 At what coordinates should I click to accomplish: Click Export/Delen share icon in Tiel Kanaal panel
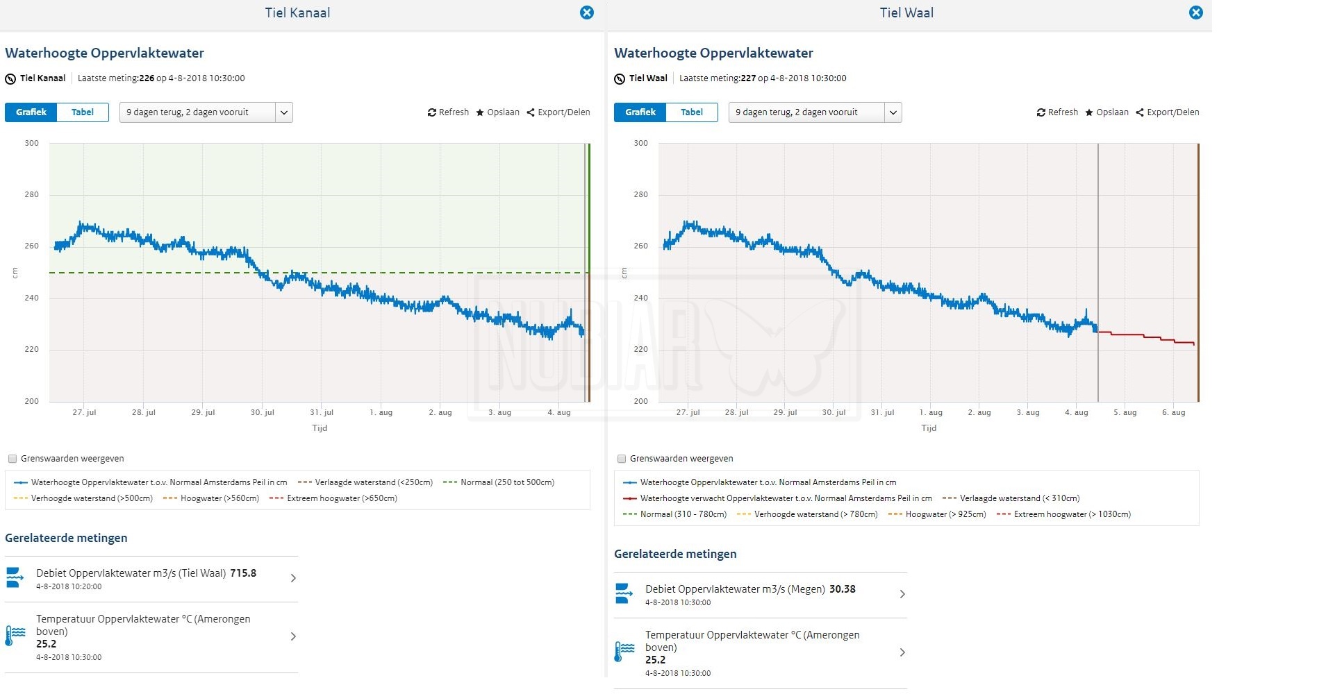531,112
